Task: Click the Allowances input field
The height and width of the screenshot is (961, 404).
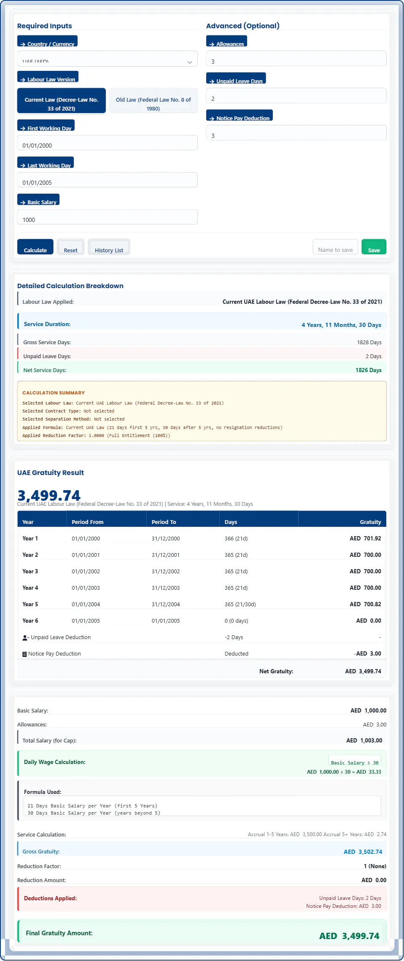Action: (296, 59)
